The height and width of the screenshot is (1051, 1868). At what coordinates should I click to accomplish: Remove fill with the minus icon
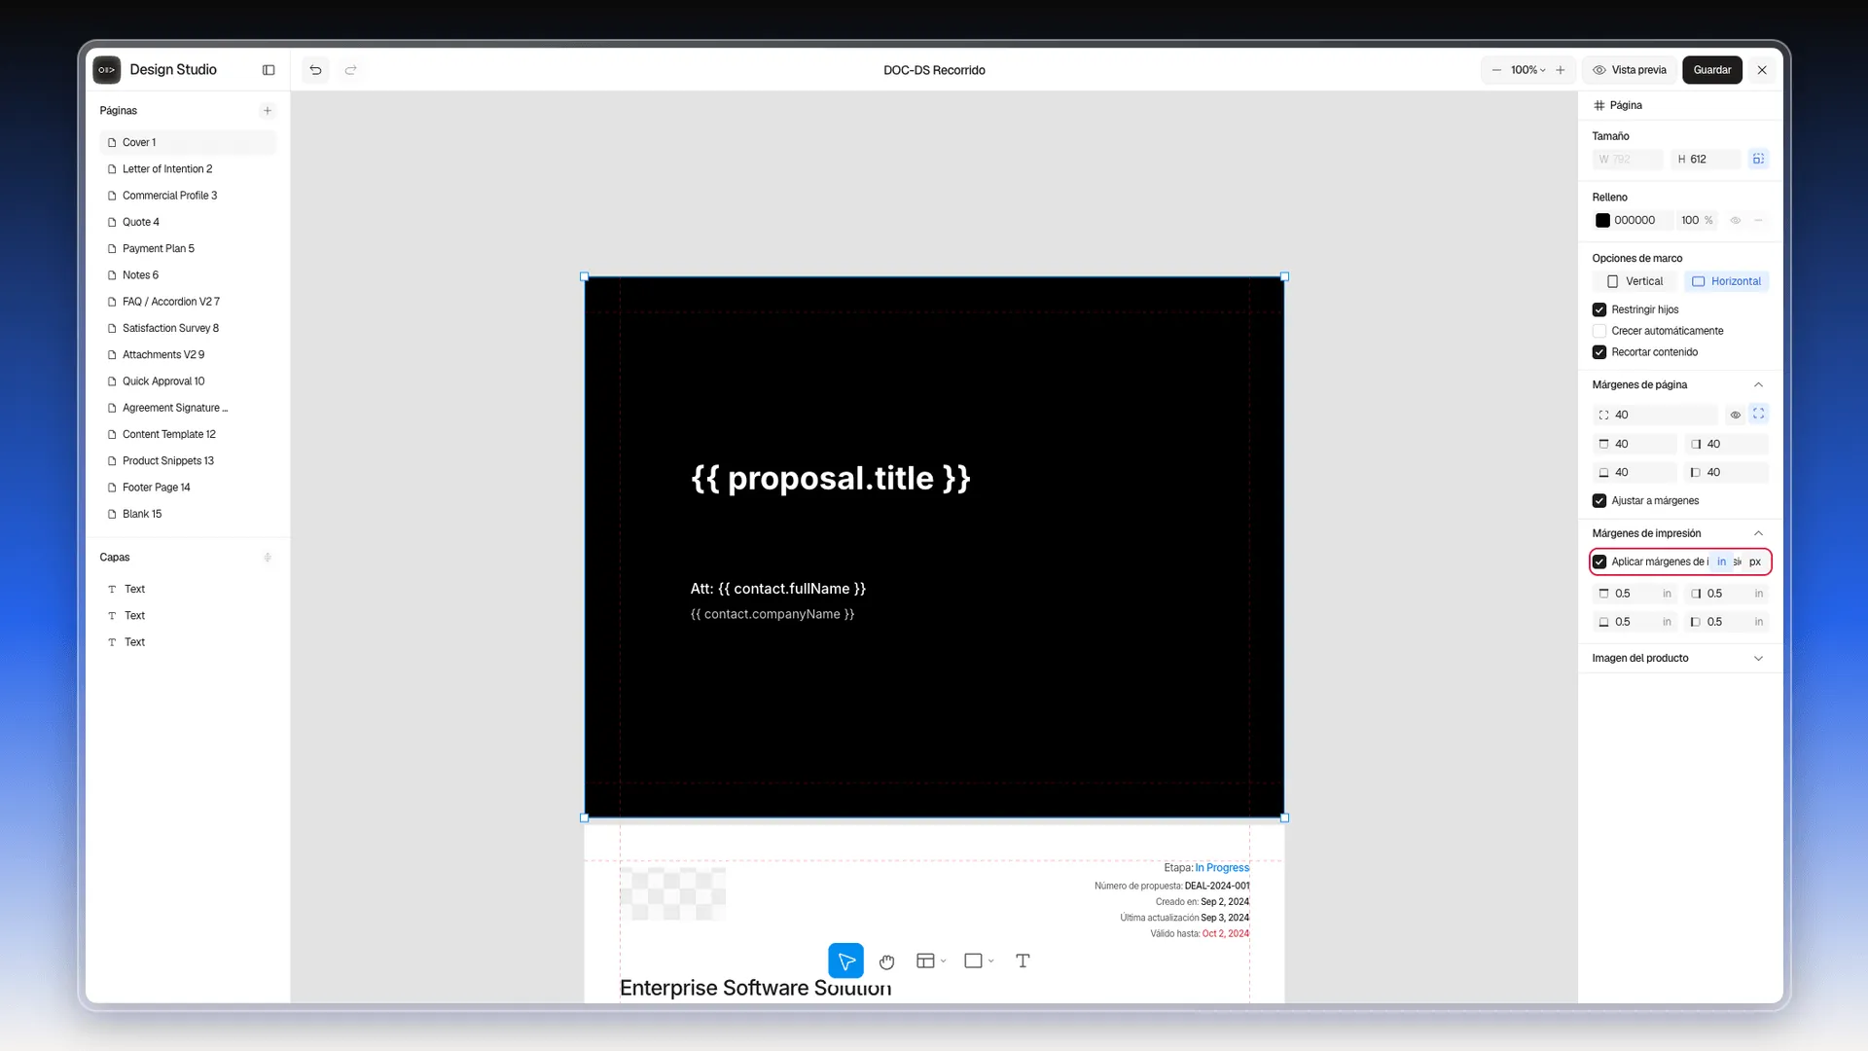(x=1758, y=221)
